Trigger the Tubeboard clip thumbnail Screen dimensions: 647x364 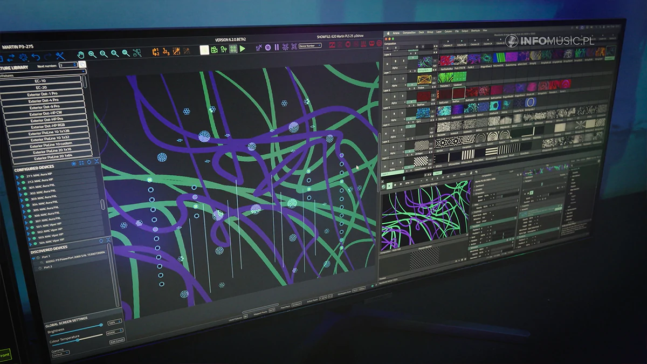(x=459, y=77)
